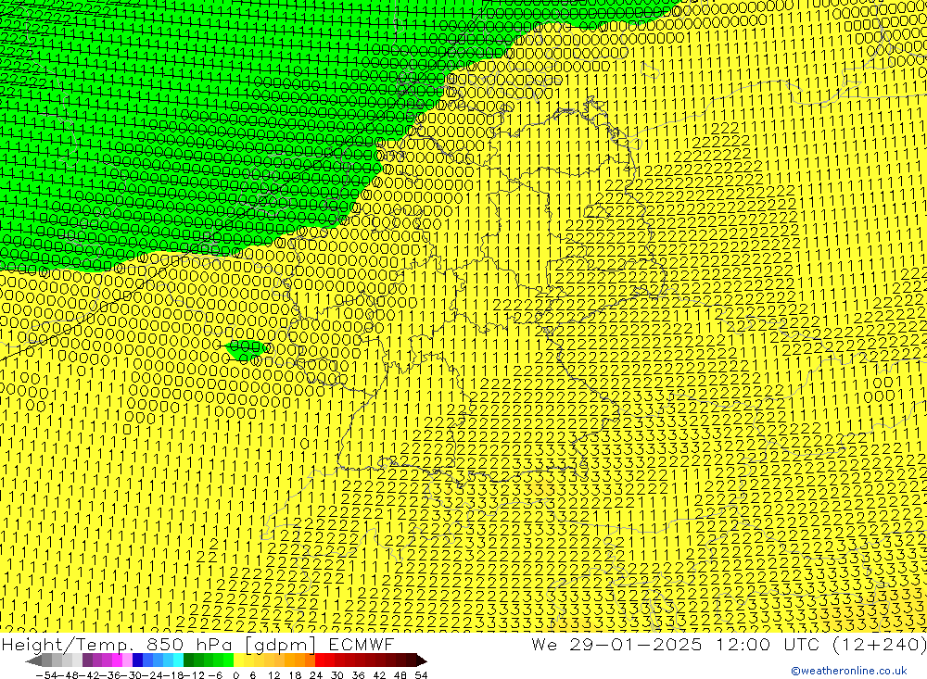
Task: Click the bright magenta legend color swatch
Action: point(117,660)
